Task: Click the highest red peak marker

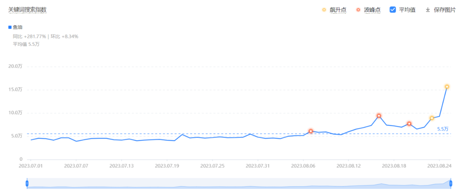Action: click(x=379, y=116)
